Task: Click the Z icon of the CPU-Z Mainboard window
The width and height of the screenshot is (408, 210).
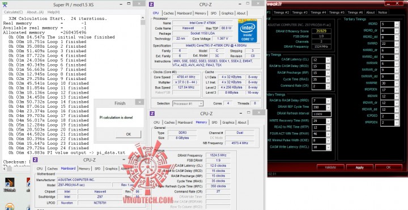Action: (x=35, y=160)
